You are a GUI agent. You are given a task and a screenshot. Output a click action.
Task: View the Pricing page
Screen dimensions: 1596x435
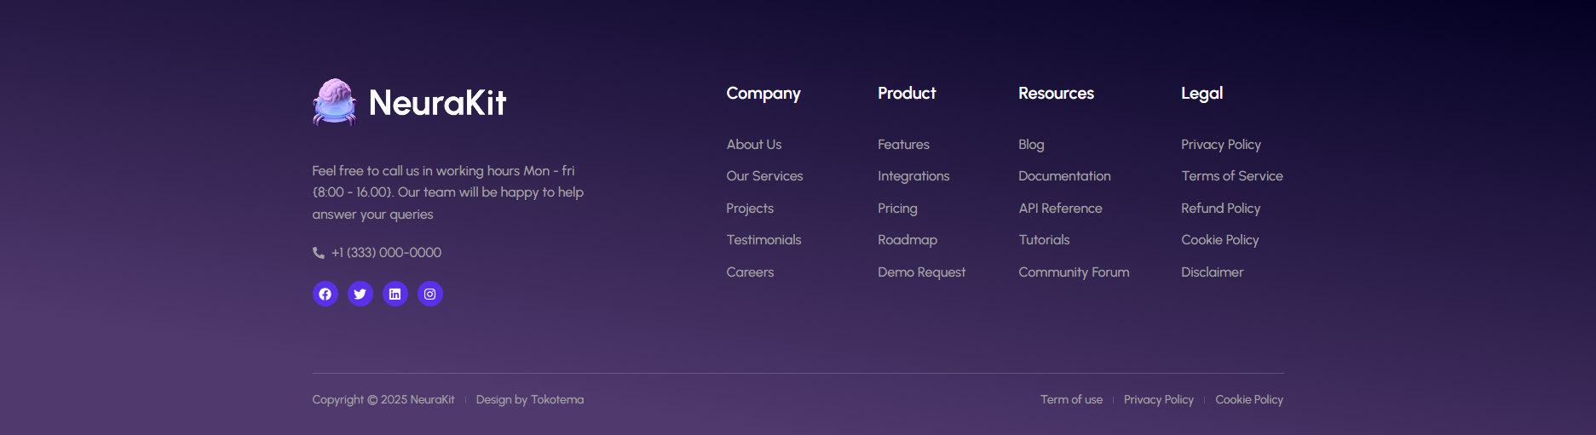coord(897,209)
